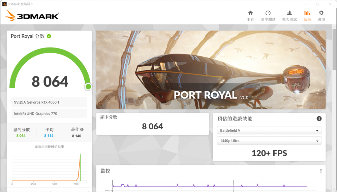Close the 3DMark window
This screenshot has height=192, width=337.
click(330, 4)
